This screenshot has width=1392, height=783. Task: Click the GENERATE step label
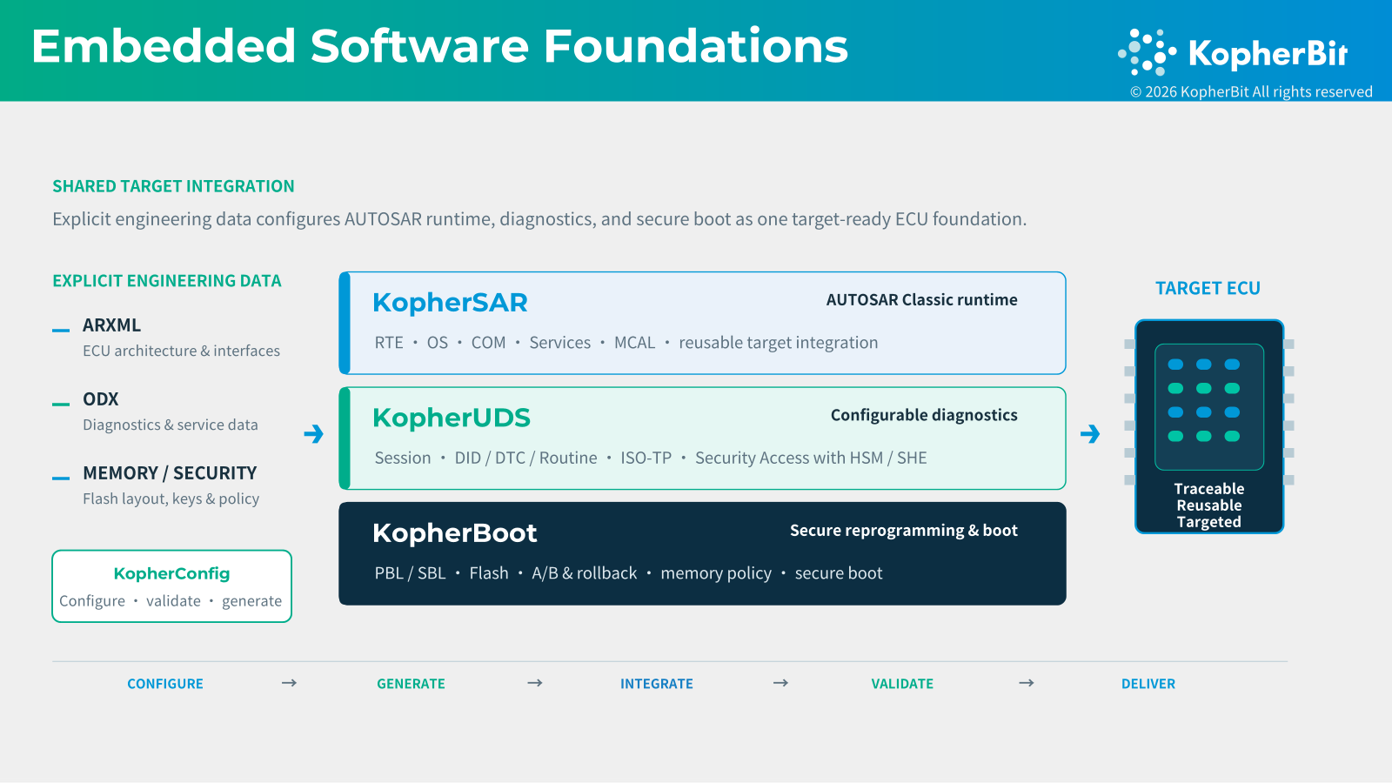pos(411,684)
